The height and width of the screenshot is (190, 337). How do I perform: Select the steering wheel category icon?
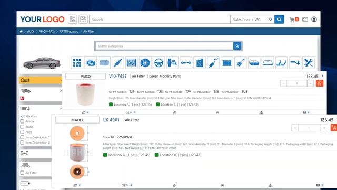coord(158,63)
